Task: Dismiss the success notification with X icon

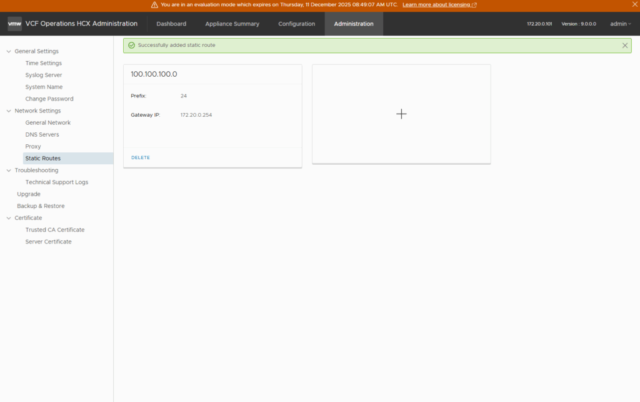Action: (x=625, y=46)
